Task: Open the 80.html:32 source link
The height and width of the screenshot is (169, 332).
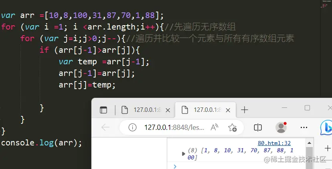Action: pyautogui.click(x=274, y=143)
